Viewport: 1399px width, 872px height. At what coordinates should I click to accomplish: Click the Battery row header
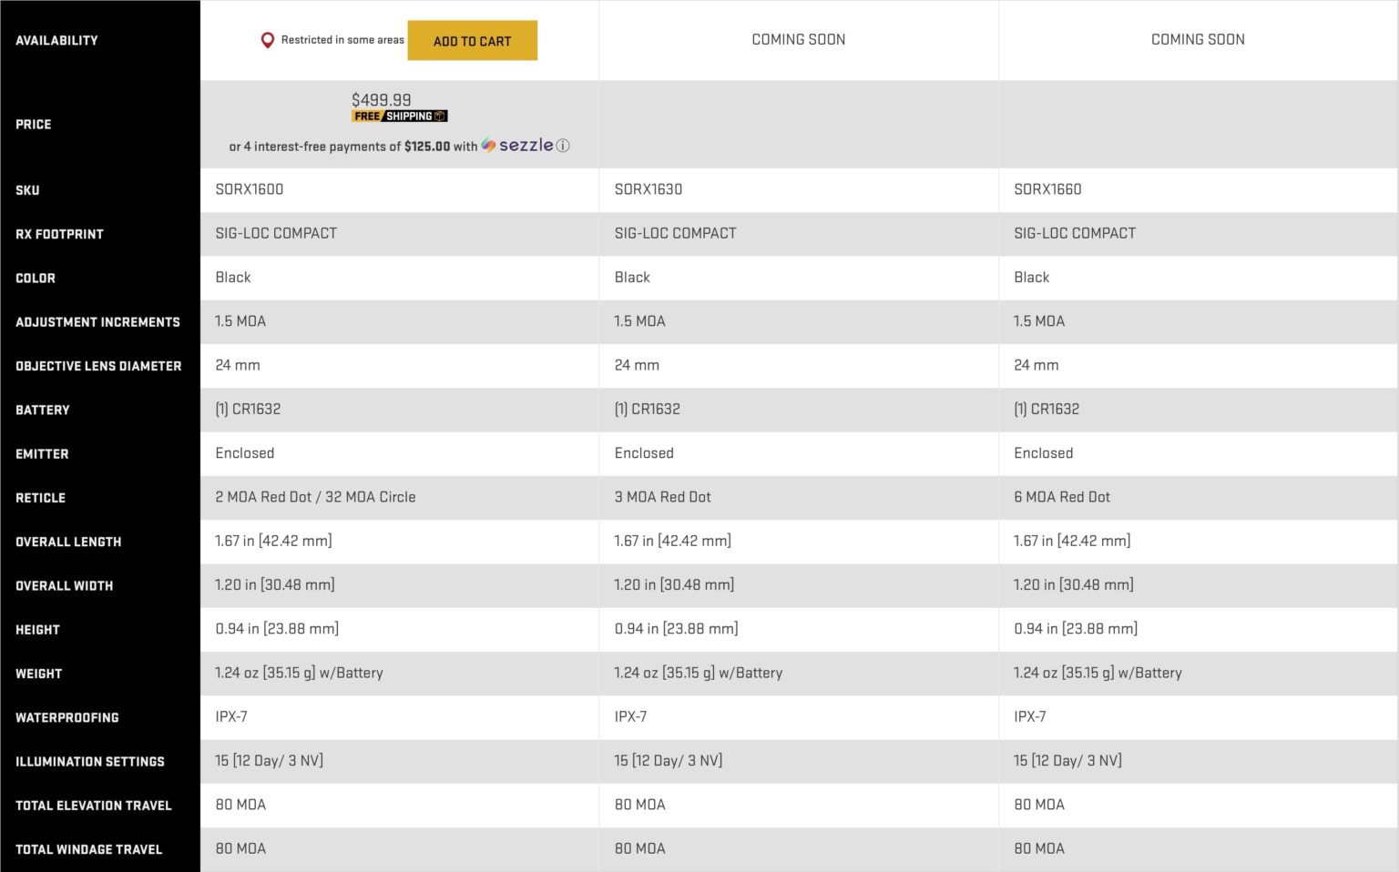tap(42, 410)
